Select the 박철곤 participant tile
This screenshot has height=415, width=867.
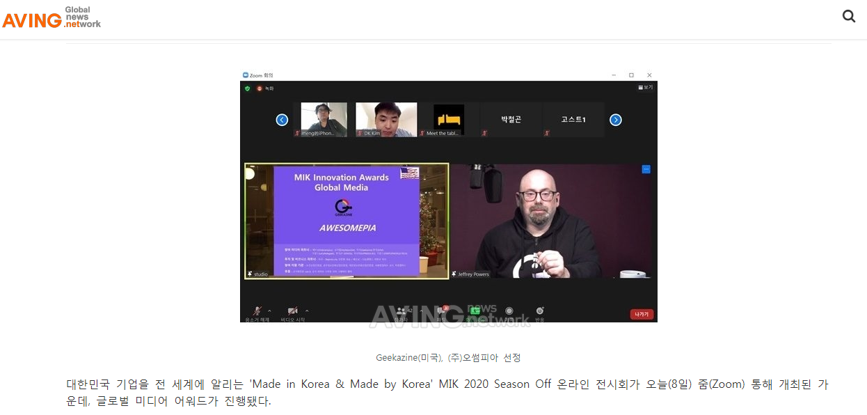tap(511, 120)
